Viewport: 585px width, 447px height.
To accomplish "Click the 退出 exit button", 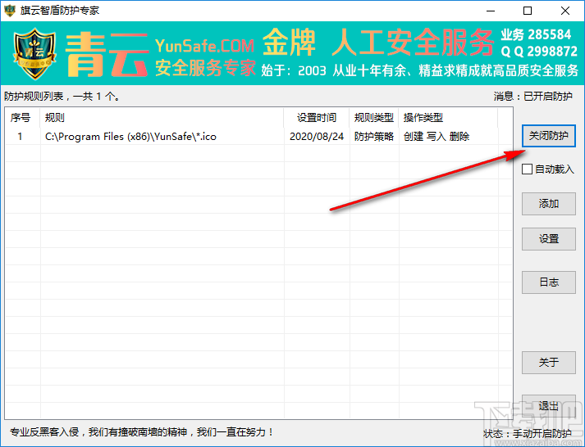I will 548,406.
